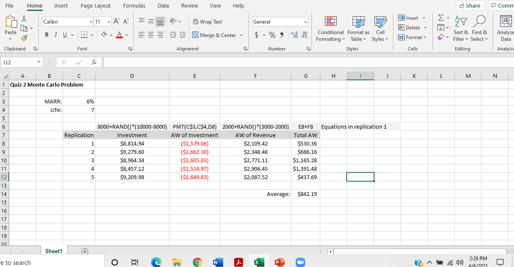Decrease font size with the smaller A
Image resolution: width=514 pixels, height=267 pixels.
[x=127, y=22]
